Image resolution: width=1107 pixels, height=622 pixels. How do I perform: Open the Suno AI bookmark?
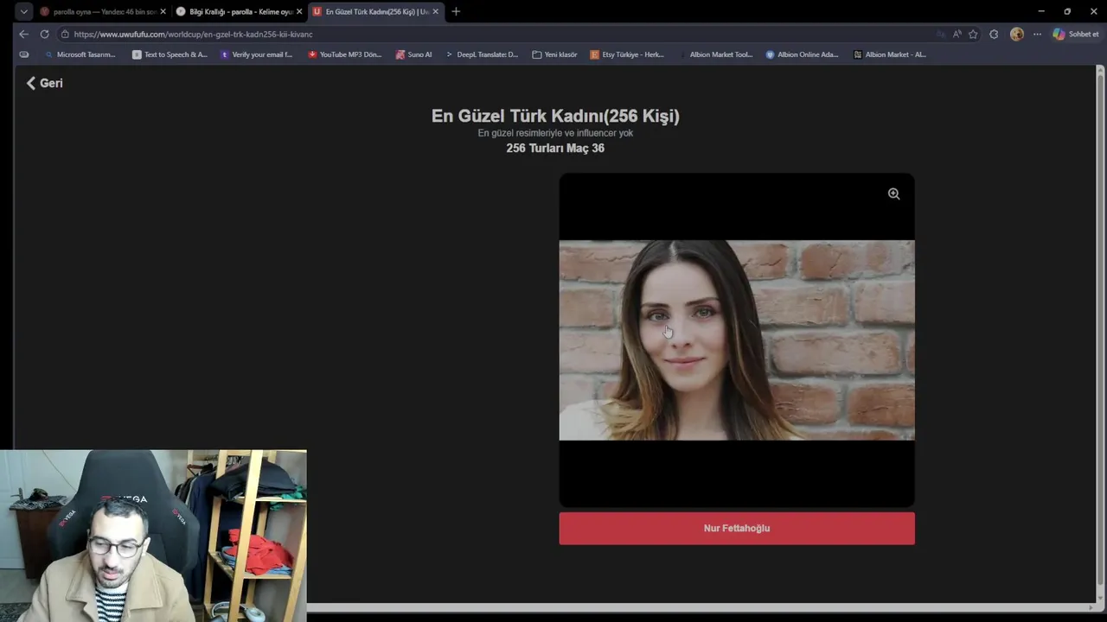pos(413,54)
